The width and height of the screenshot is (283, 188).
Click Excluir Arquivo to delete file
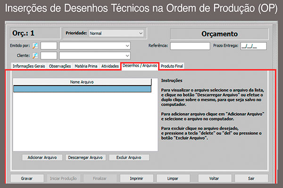(129, 157)
